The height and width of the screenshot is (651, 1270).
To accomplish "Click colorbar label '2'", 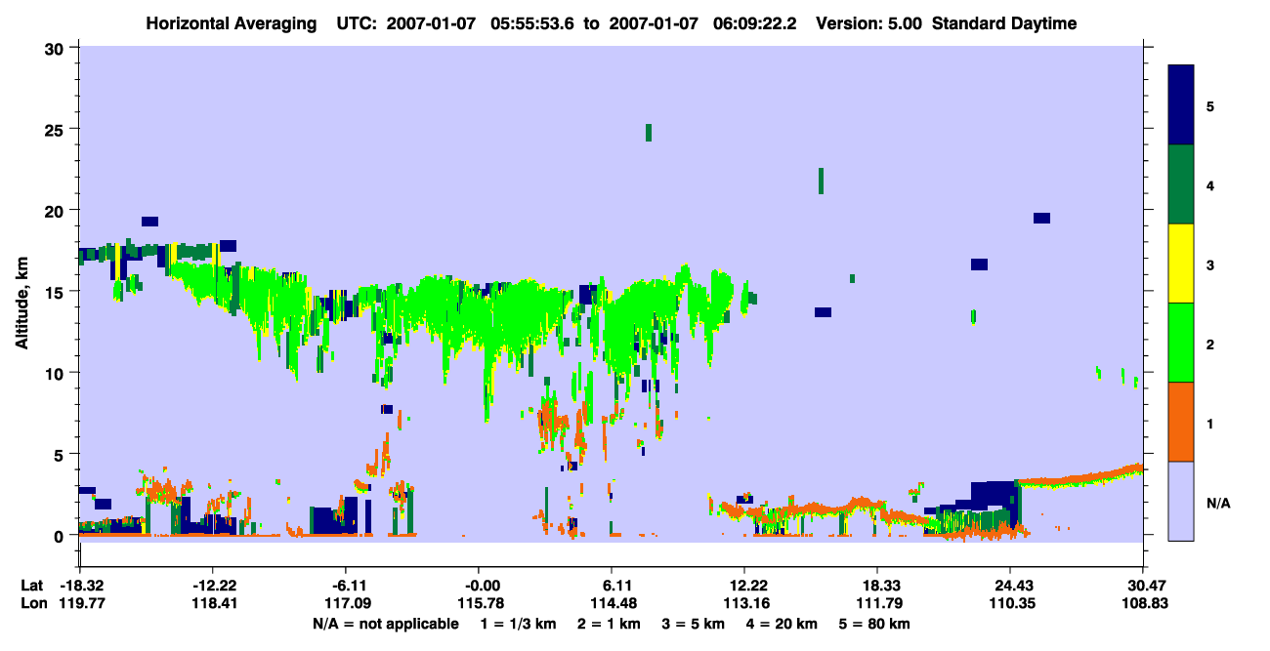I will (x=1210, y=344).
